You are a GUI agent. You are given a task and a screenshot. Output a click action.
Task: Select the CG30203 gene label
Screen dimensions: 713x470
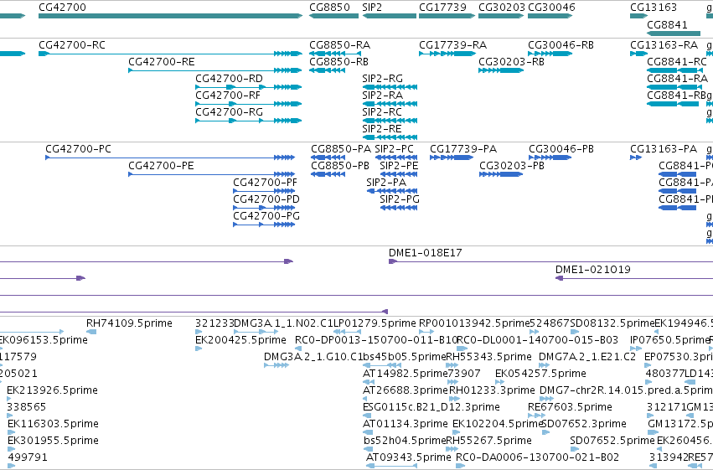tap(502, 8)
